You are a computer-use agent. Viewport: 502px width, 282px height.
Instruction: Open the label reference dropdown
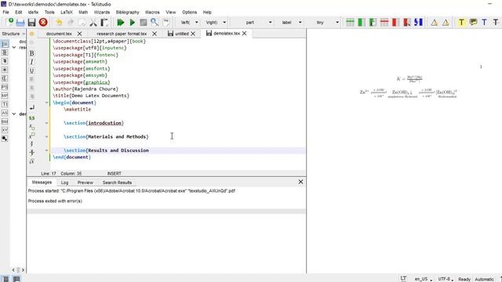click(x=300, y=23)
